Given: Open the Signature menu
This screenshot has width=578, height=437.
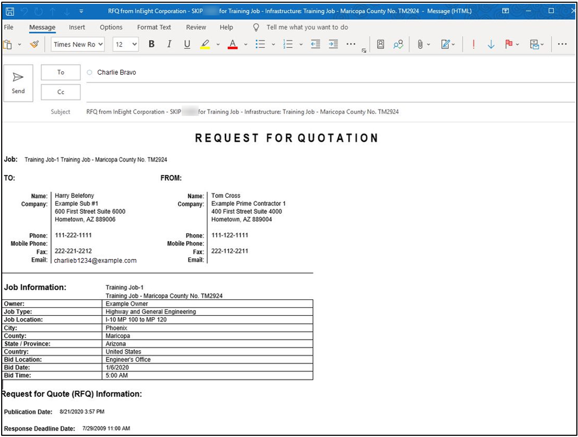Looking at the screenshot, I should [x=448, y=44].
